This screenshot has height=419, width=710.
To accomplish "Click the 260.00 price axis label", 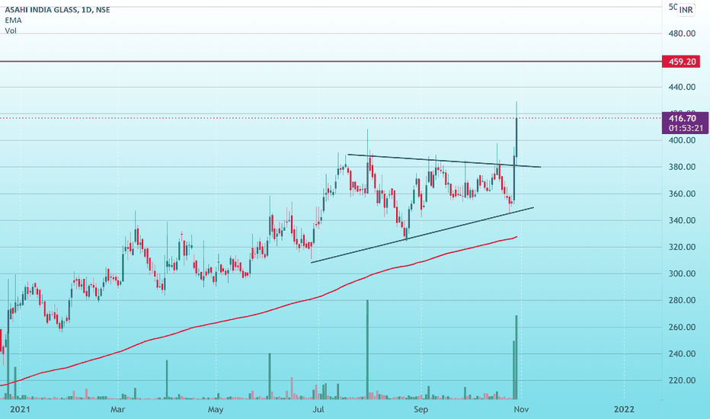I will point(682,327).
